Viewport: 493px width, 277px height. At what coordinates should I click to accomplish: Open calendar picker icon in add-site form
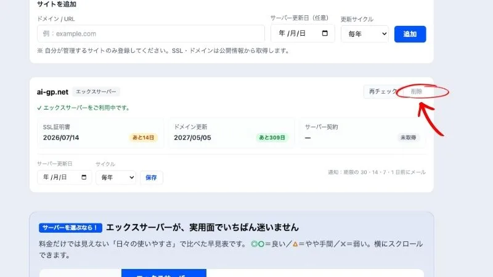pyautogui.click(x=325, y=33)
